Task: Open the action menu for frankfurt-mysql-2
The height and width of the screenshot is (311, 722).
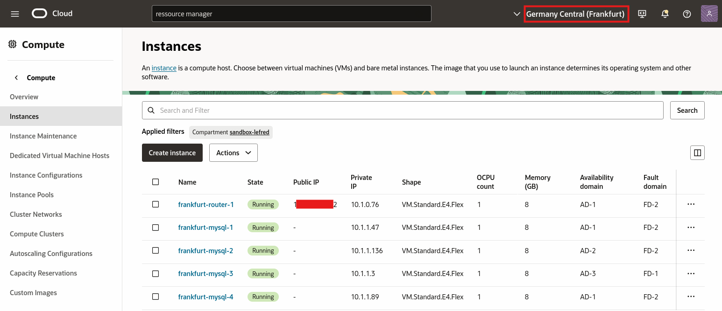Action: pos(691,250)
